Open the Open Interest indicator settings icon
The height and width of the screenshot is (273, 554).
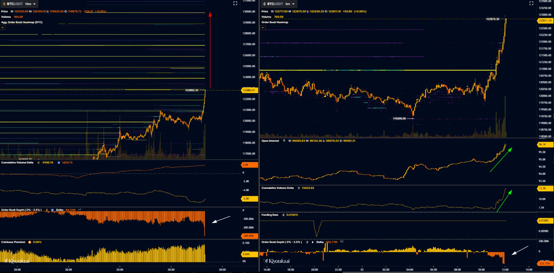pyautogui.click(x=284, y=141)
